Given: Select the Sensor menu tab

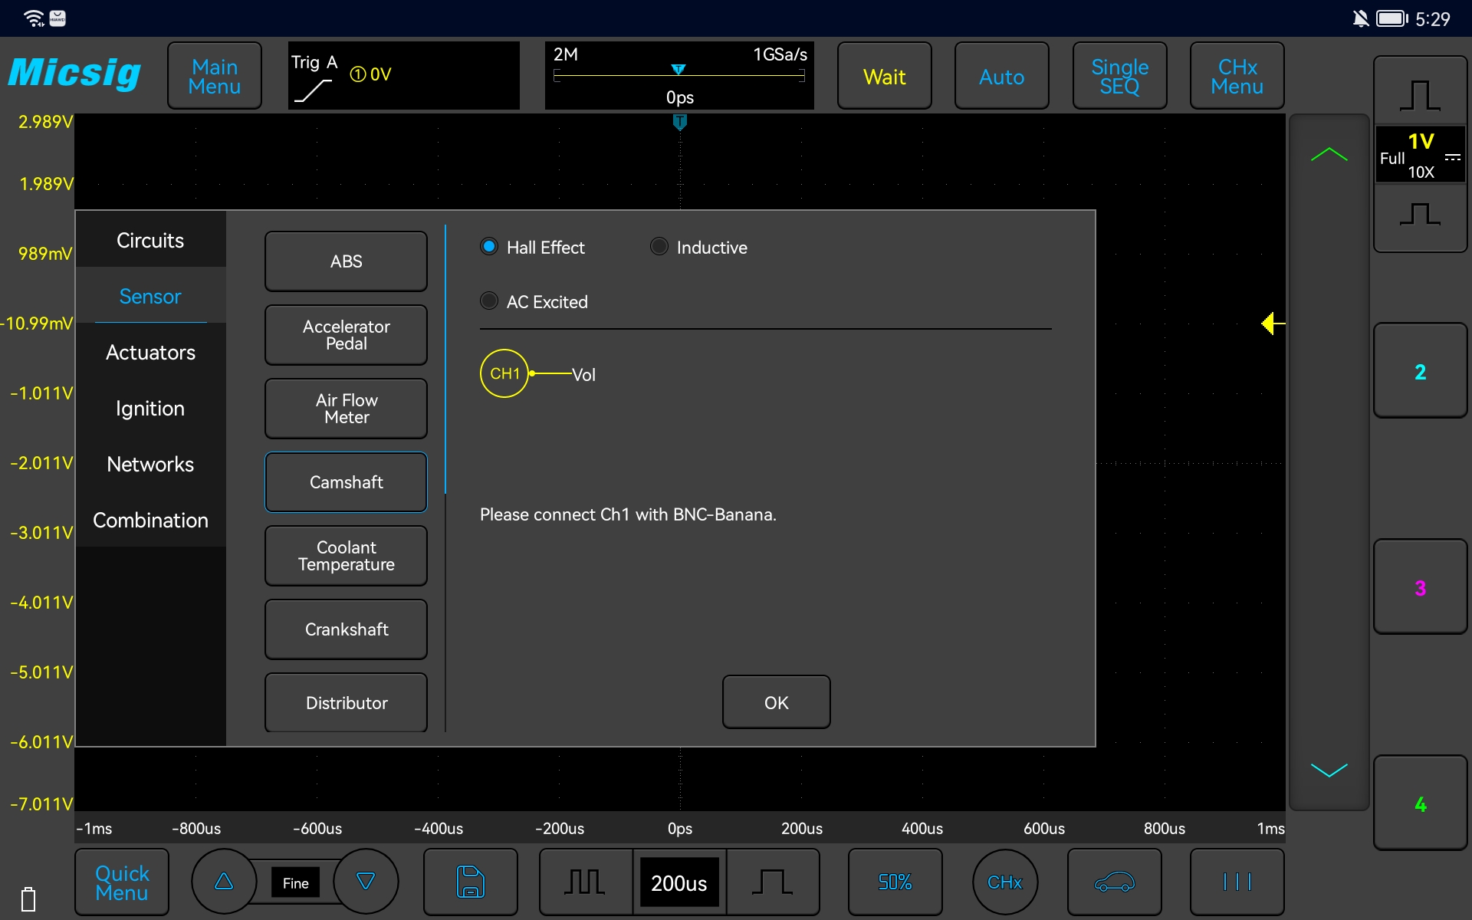Looking at the screenshot, I should coord(149,296).
